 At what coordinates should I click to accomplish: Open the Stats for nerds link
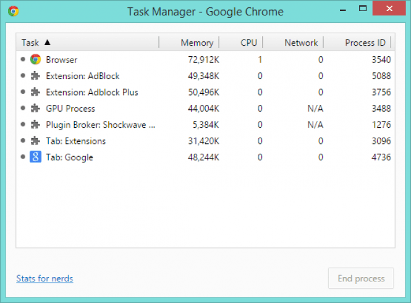pos(44,278)
